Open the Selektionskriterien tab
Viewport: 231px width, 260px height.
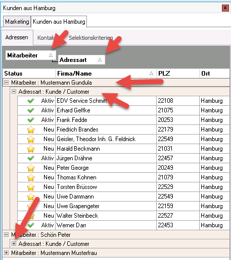point(91,38)
